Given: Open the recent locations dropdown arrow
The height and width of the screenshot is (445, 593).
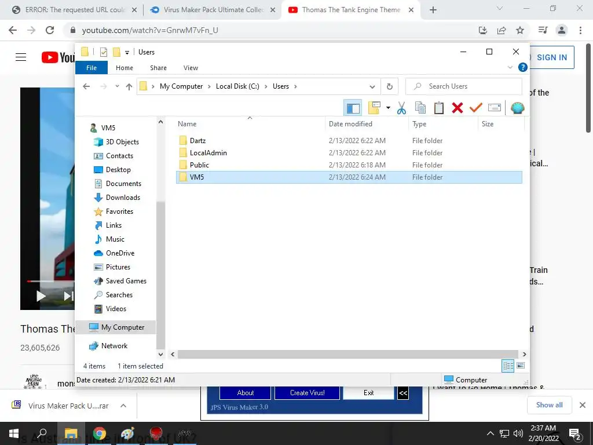Looking at the screenshot, I should 117,87.
